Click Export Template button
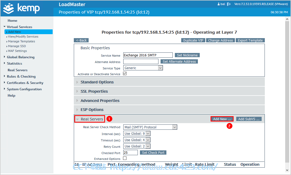 (250, 40)
